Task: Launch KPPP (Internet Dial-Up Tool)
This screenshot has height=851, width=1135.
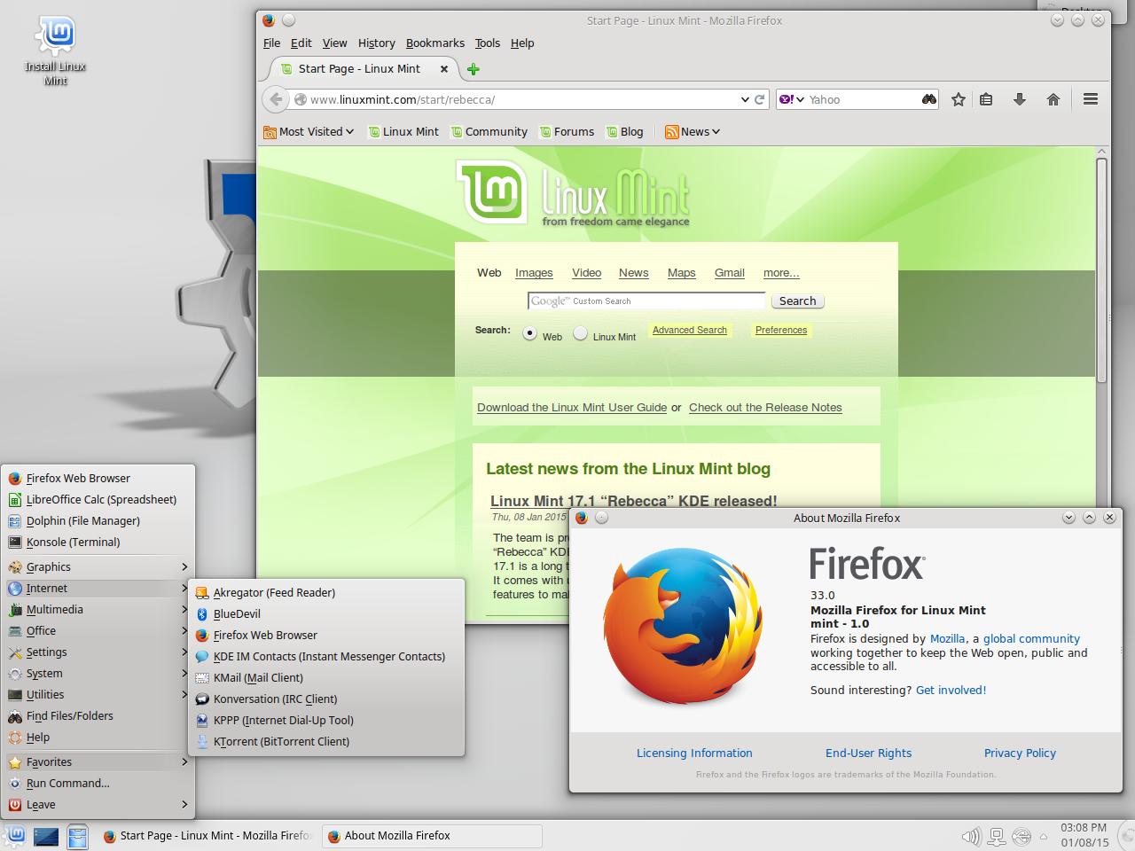Action: (326, 720)
